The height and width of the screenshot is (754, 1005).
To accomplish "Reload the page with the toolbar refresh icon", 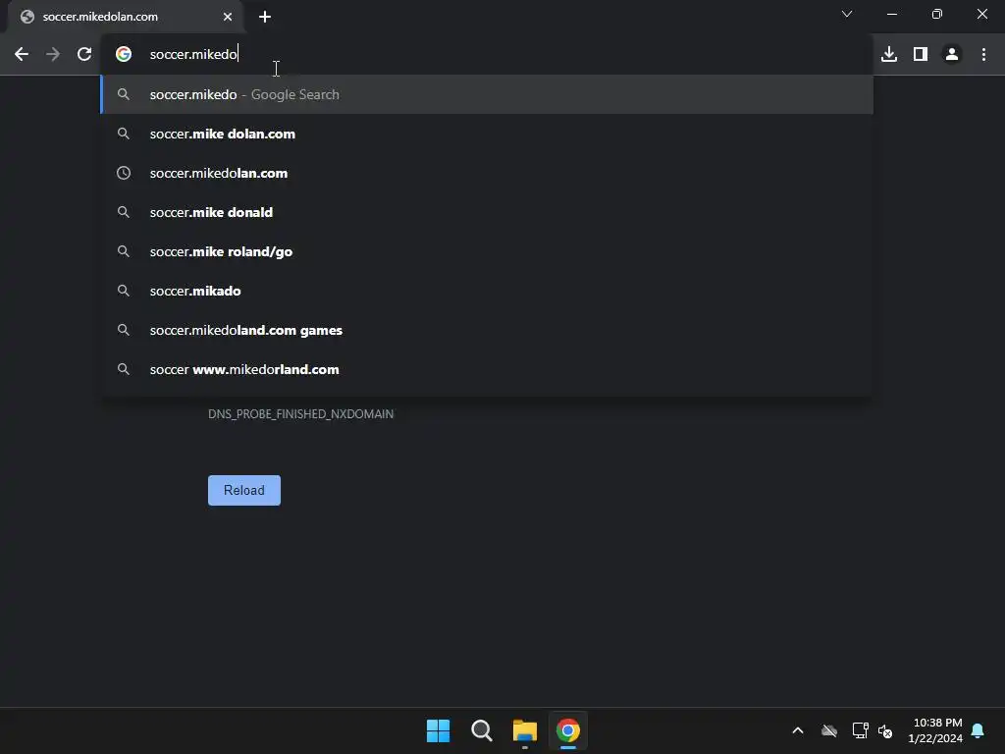I will (84, 55).
